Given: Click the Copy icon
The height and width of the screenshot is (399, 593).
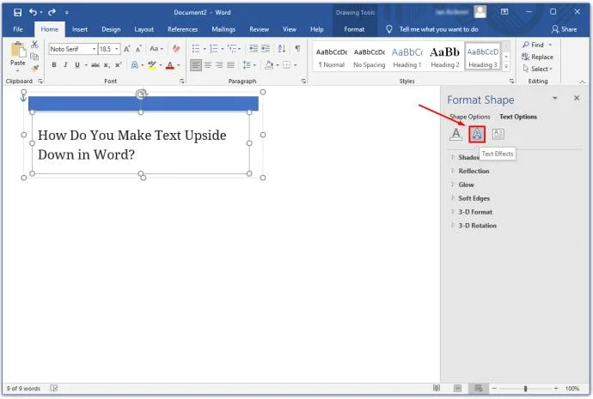Looking at the screenshot, I should (34, 57).
